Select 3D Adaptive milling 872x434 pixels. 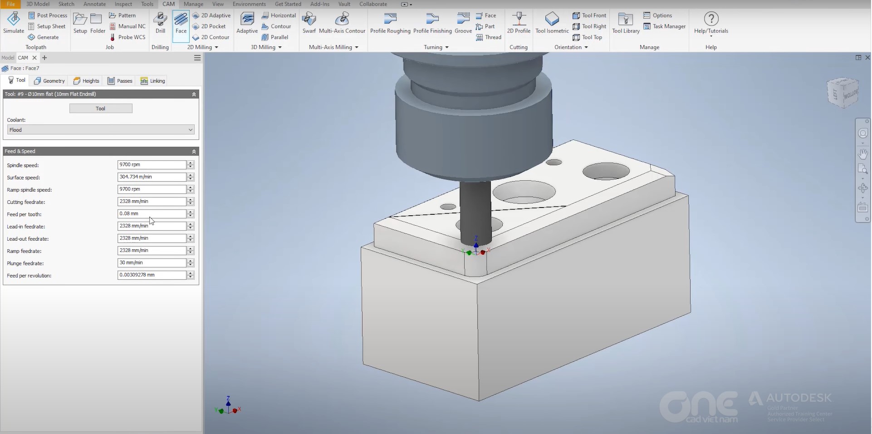pyautogui.click(x=247, y=24)
